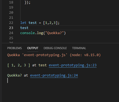Click line number 22 in gutter
This screenshot has height=102, width=119.
[11, 23]
